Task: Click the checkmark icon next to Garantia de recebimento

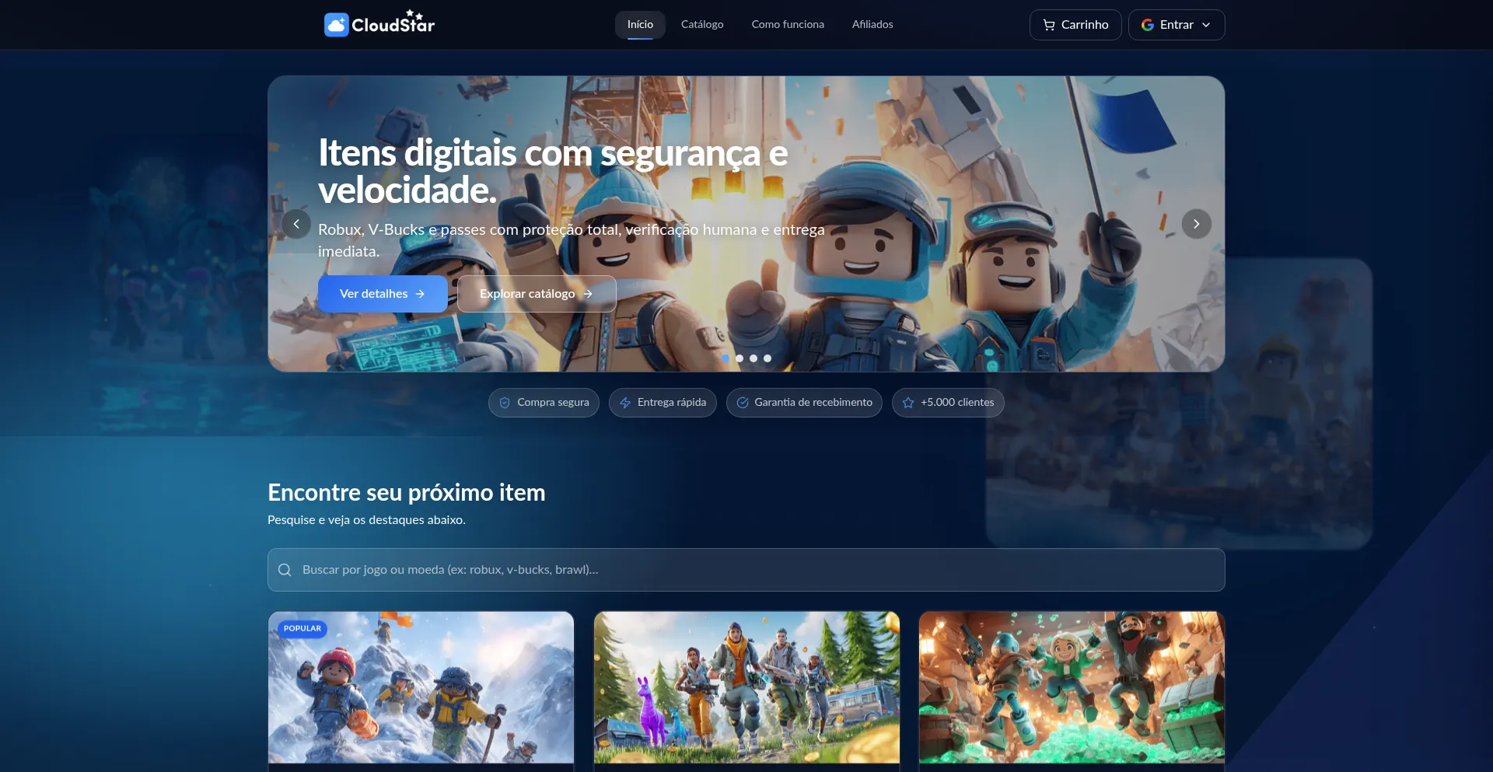Action: (x=743, y=402)
